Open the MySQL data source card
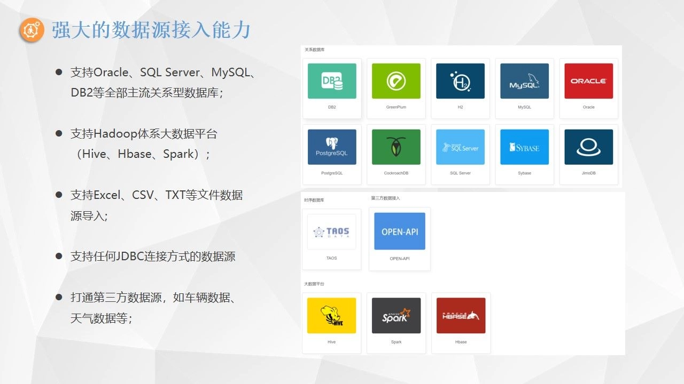 tap(524, 89)
